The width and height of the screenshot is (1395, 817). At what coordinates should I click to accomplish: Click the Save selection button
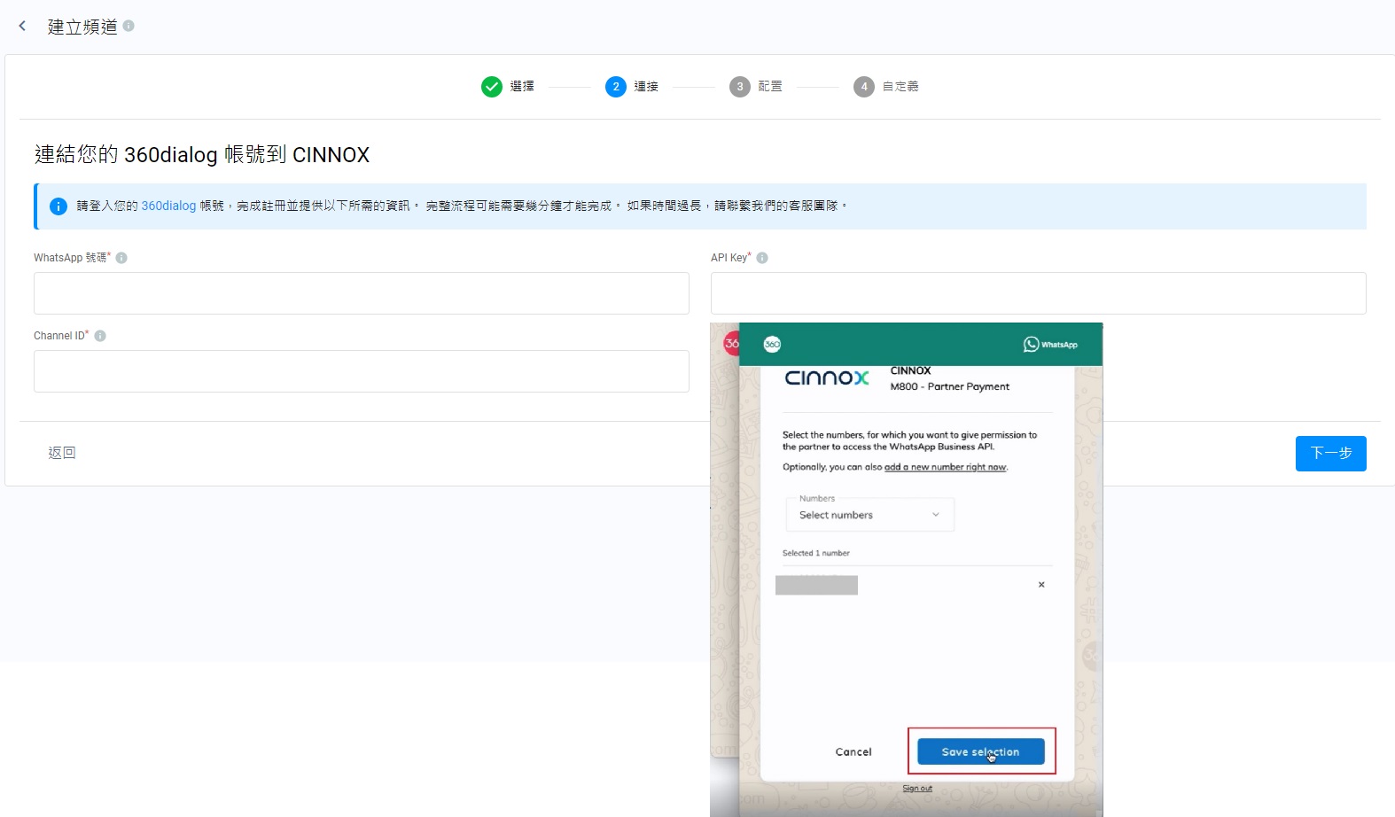coord(981,751)
